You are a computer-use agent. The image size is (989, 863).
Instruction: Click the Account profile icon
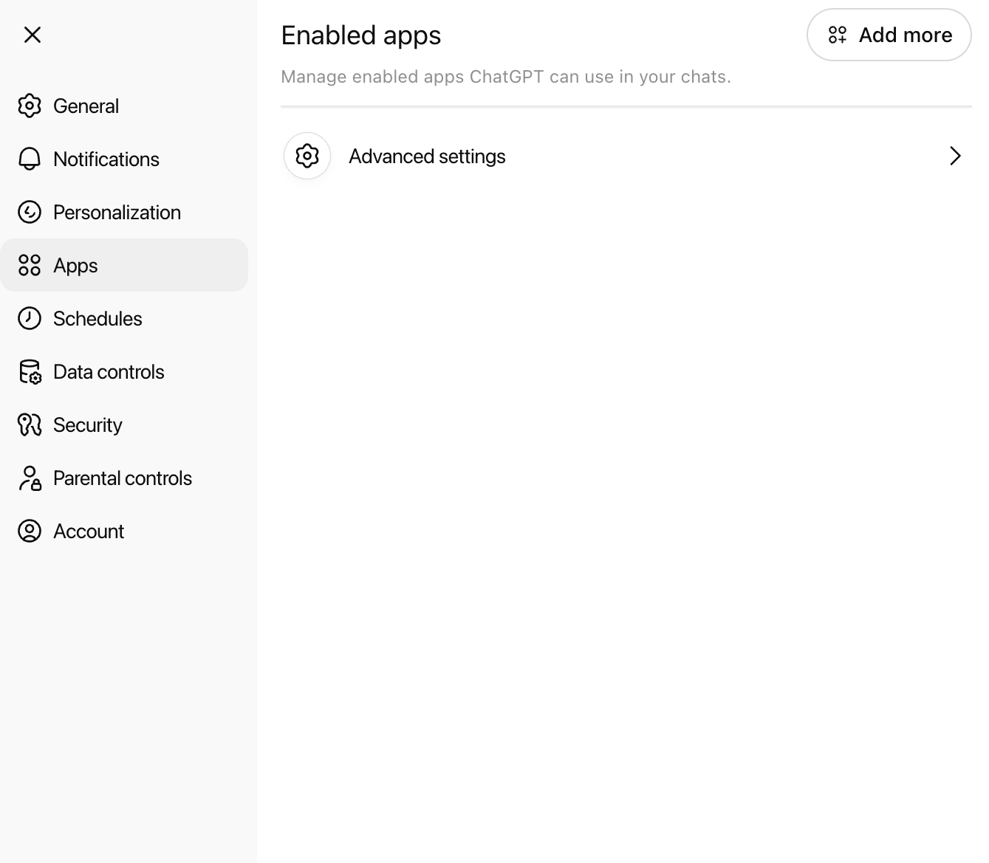(x=30, y=532)
